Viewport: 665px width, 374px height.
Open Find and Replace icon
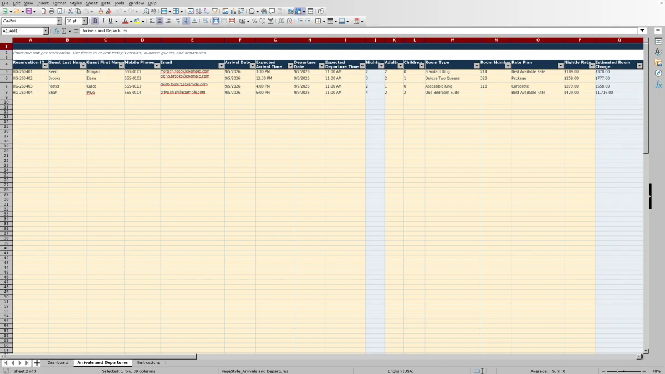tap(146, 11)
